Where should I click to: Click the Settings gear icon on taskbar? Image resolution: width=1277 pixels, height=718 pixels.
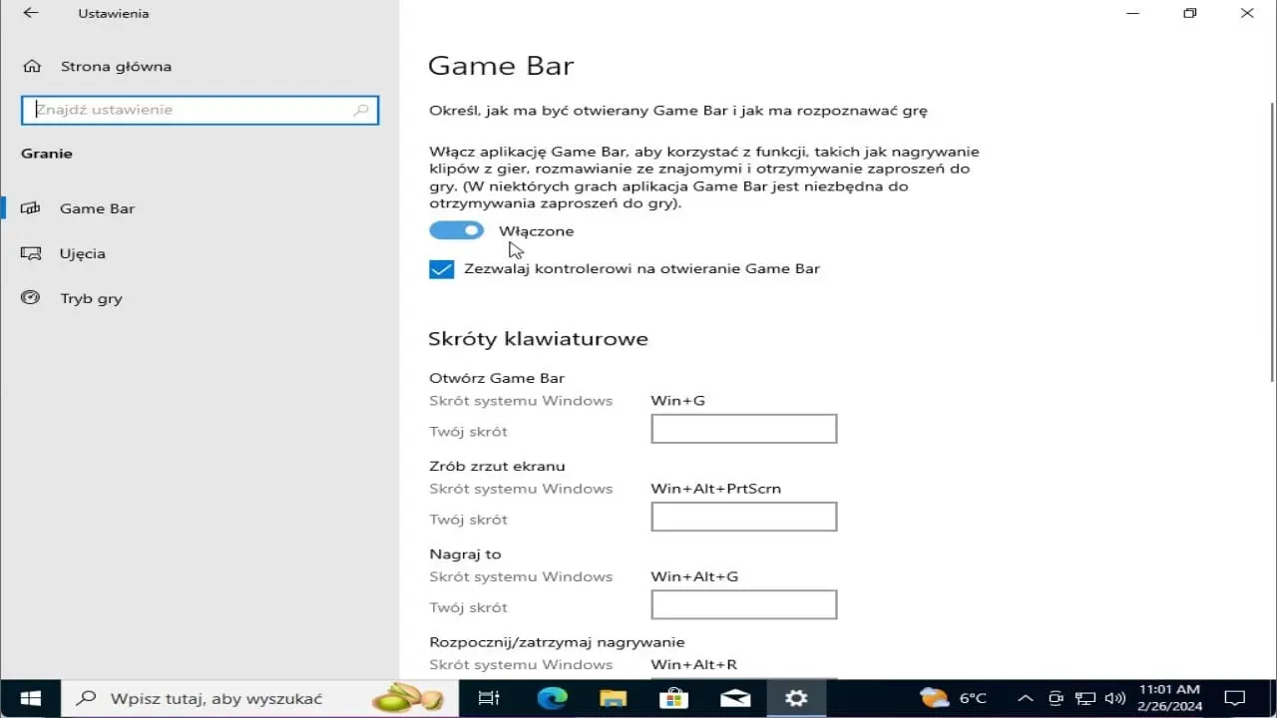(795, 698)
